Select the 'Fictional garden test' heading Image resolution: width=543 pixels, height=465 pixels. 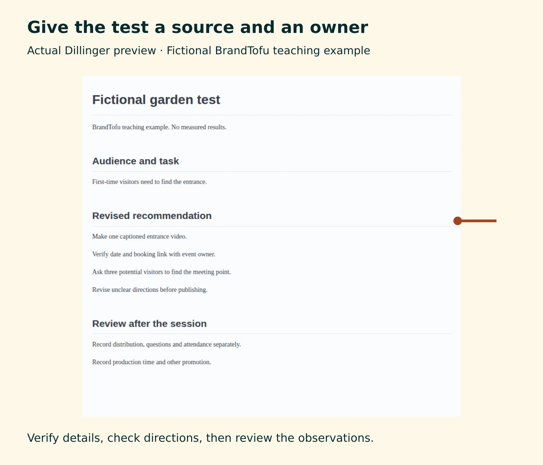coord(156,100)
